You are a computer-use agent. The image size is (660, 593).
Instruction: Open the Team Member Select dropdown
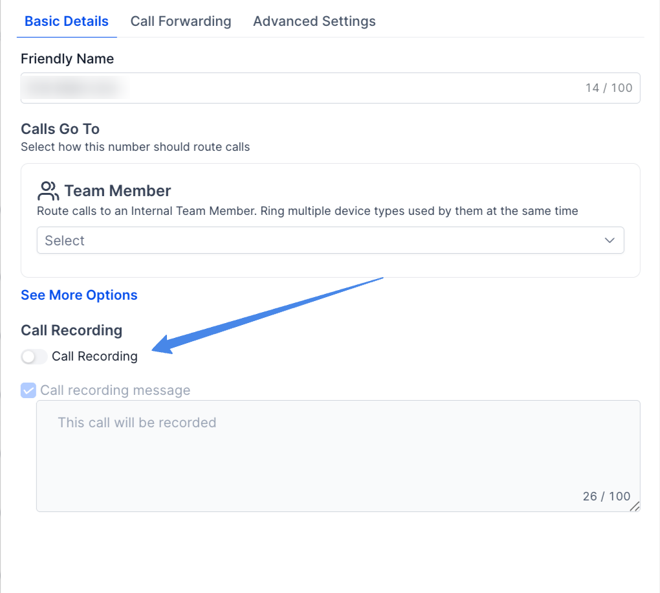(331, 240)
